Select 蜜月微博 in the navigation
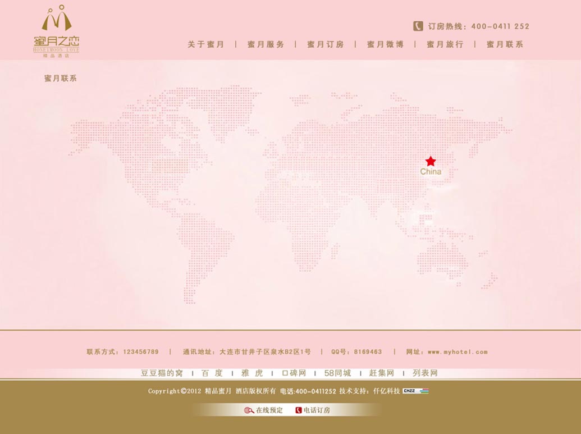The width and height of the screenshot is (581, 434). (386, 44)
